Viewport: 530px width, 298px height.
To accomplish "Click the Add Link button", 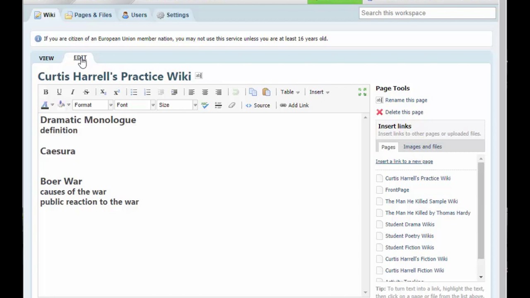I will tap(294, 105).
